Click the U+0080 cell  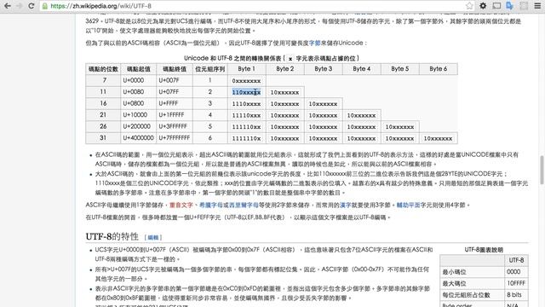[138, 92]
